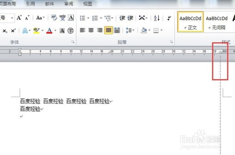Click the Grow Font button

click(19, 18)
